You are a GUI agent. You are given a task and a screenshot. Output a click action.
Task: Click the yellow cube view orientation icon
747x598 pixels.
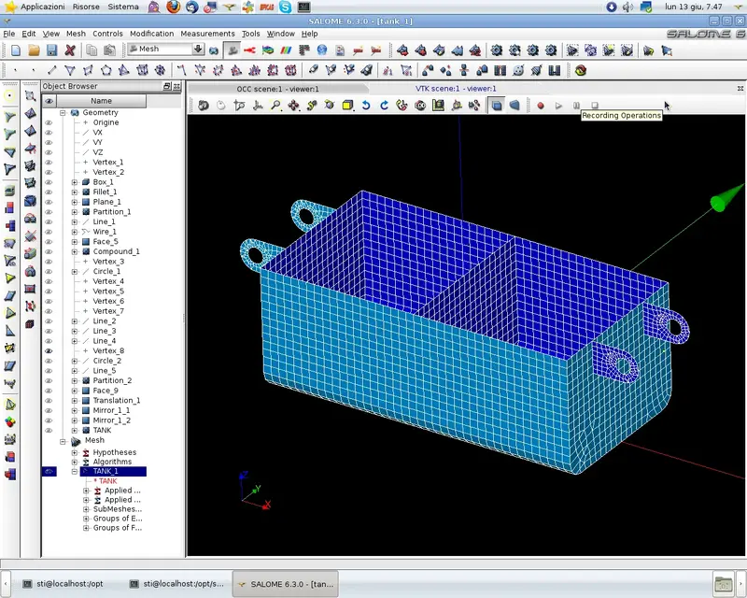[x=347, y=106]
